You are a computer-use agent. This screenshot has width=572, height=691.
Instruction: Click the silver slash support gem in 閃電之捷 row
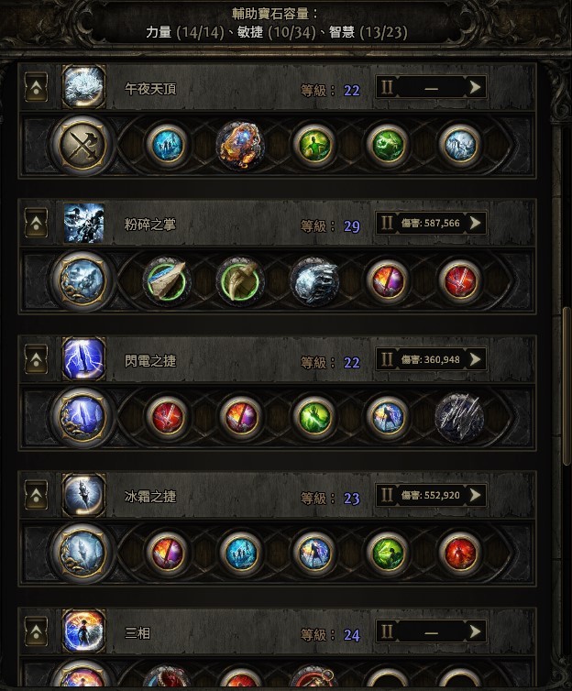coord(460,417)
